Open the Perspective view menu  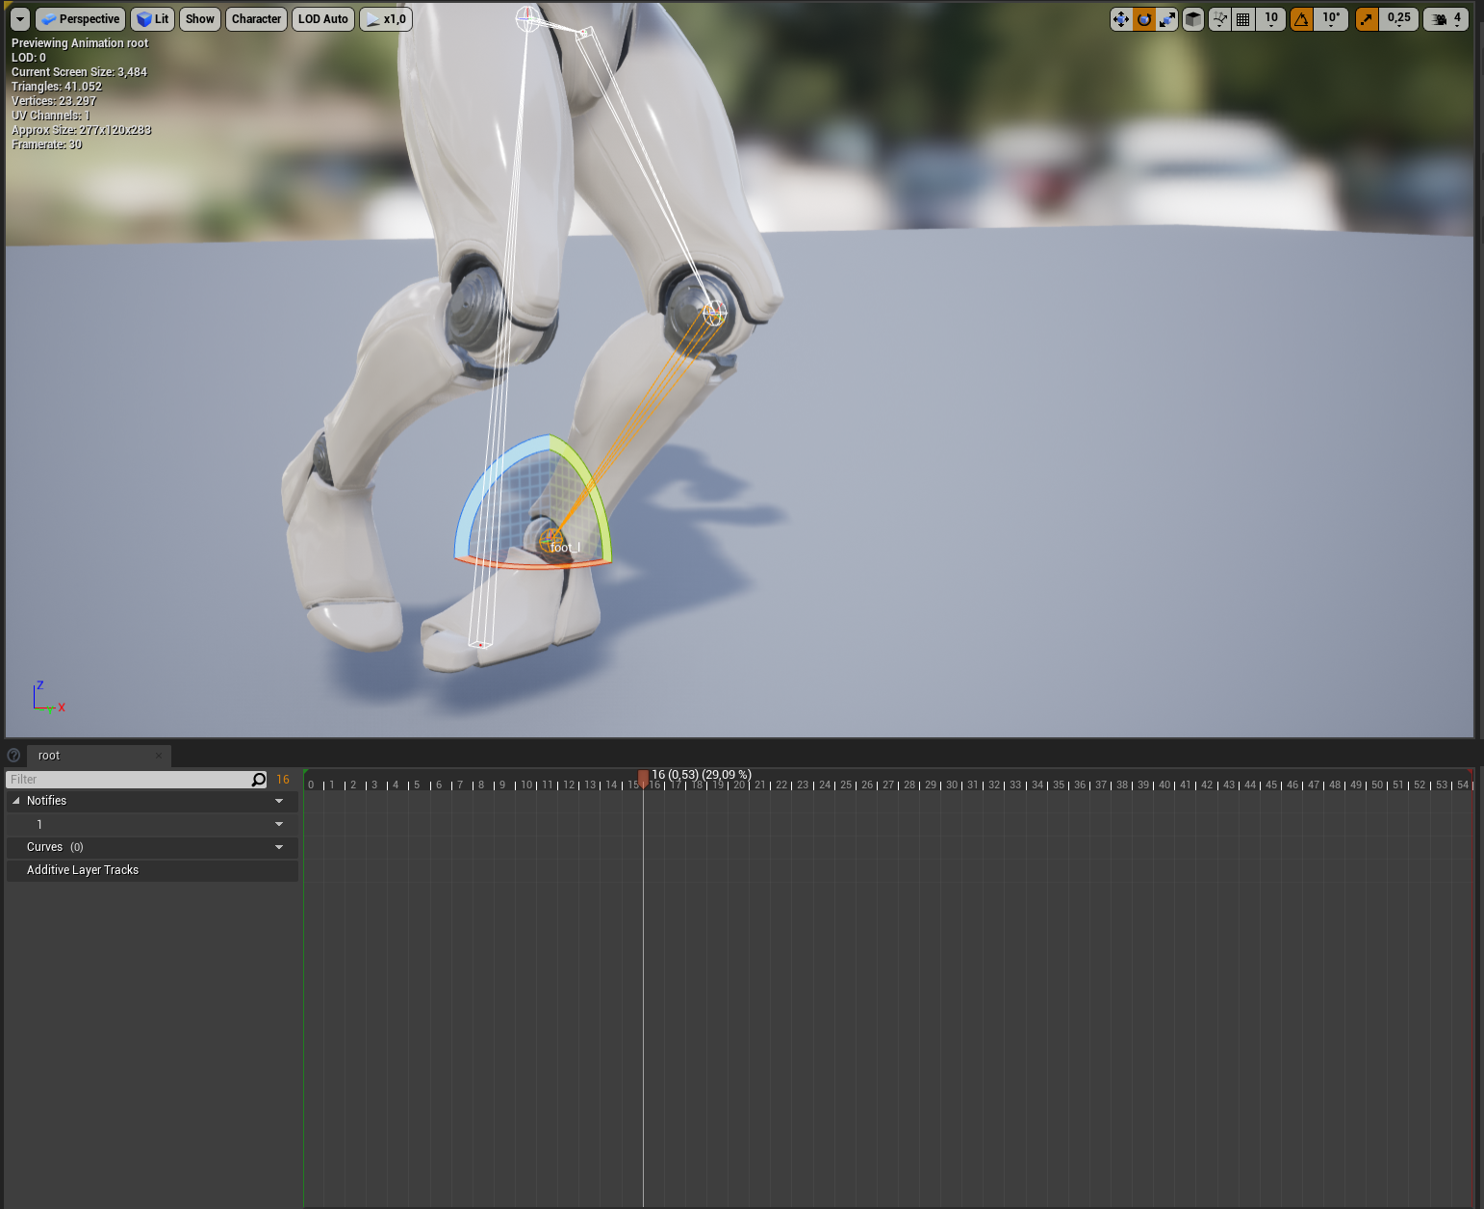[80, 18]
